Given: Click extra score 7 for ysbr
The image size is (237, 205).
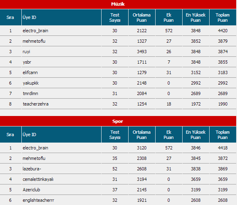Looking at the screenshot, I should point(168,62).
